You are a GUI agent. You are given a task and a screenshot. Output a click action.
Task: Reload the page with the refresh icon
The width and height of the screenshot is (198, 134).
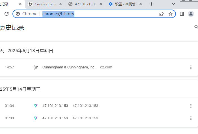click(7, 14)
